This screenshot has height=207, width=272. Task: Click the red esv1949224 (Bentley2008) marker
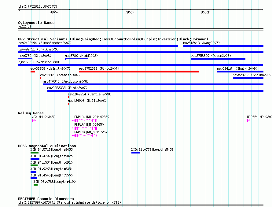coord(68,97)
